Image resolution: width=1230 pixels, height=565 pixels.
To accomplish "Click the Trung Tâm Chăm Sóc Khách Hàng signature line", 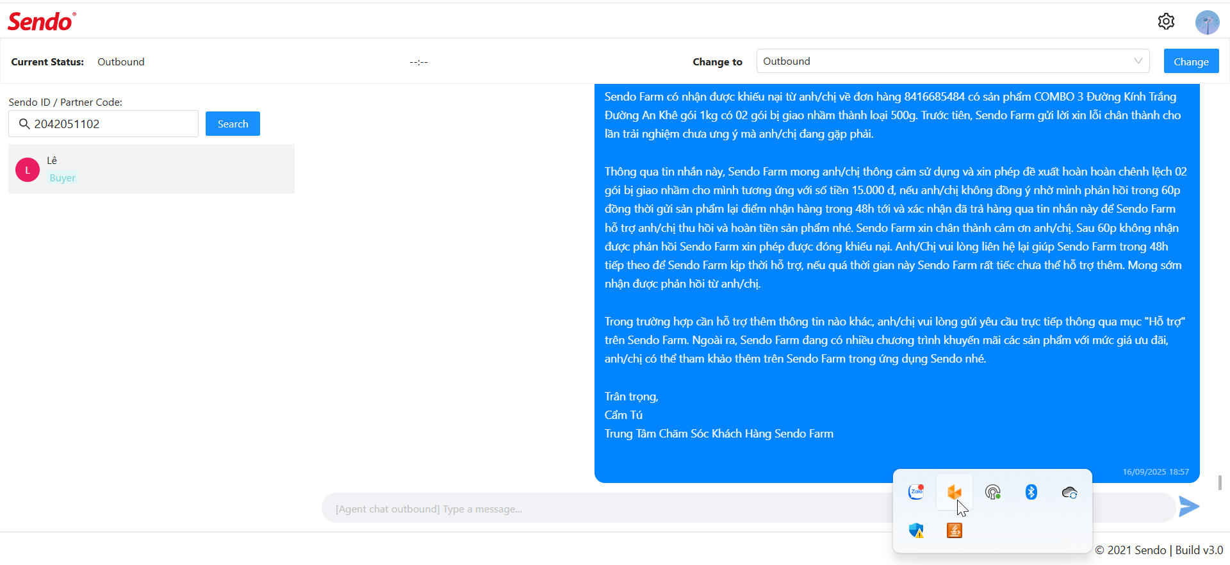I will pyautogui.click(x=719, y=434).
